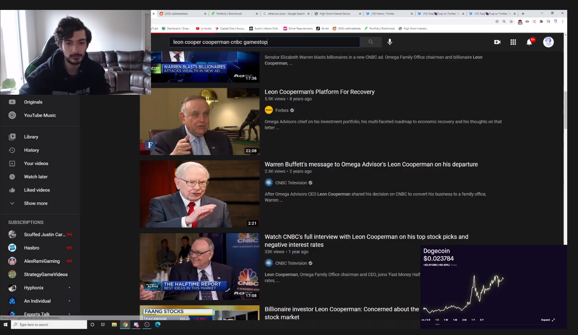Click the page vertical scrollbar
578x335 pixels.
565,110
